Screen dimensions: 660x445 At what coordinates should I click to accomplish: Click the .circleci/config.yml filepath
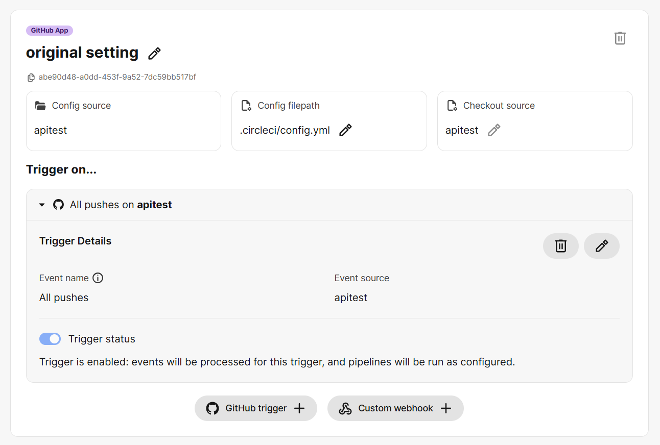285,130
